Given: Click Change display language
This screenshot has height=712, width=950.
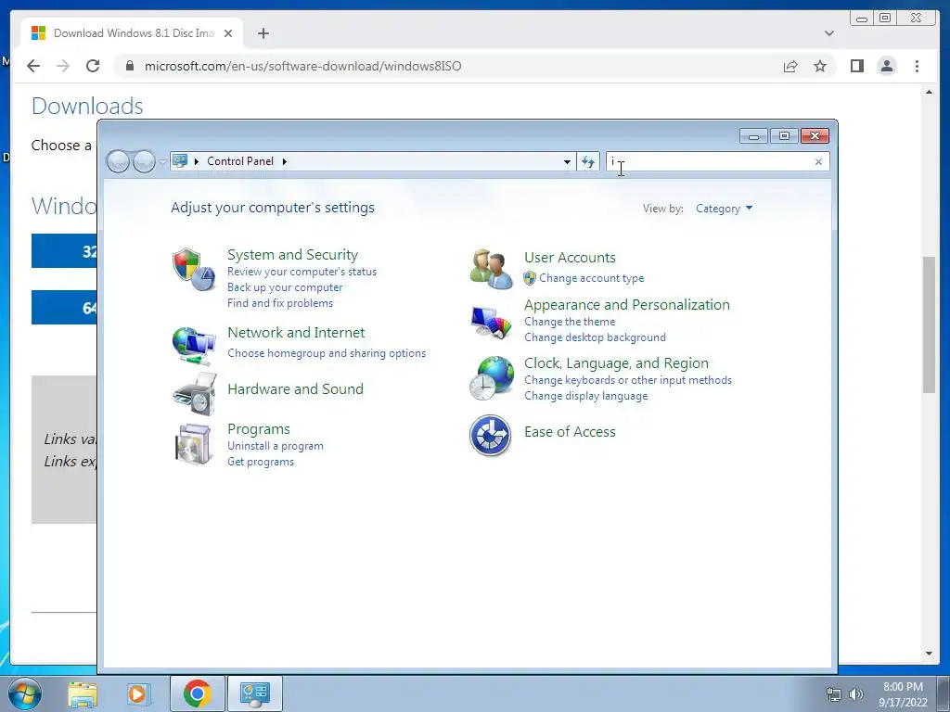Looking at the screenshot, I should [x=586, y=396].
